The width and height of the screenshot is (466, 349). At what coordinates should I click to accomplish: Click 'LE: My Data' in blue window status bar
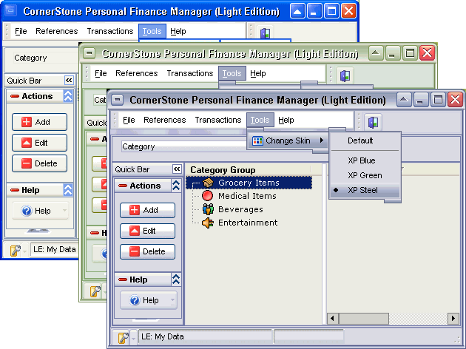pyautogui.click(x=55, y=249)
